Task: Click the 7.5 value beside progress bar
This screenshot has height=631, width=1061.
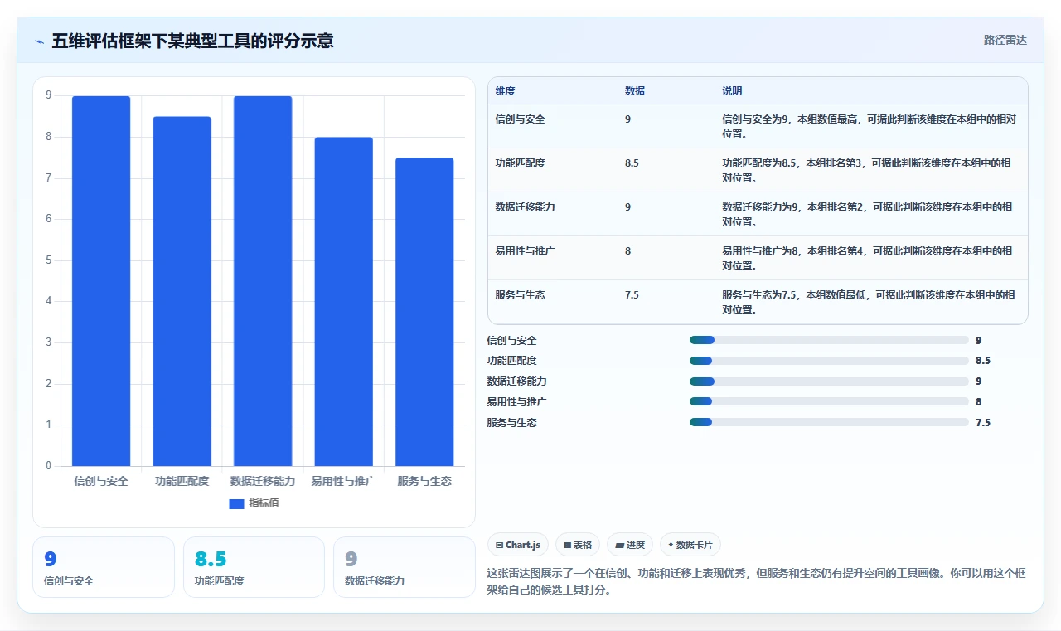Action: (983, 422)
